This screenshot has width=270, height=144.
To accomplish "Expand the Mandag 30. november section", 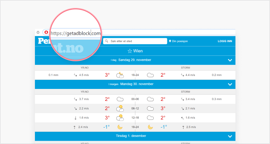I will [x=230, y=84].
